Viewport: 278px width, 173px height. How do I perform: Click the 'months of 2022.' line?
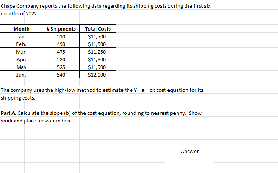click(20, 13)
